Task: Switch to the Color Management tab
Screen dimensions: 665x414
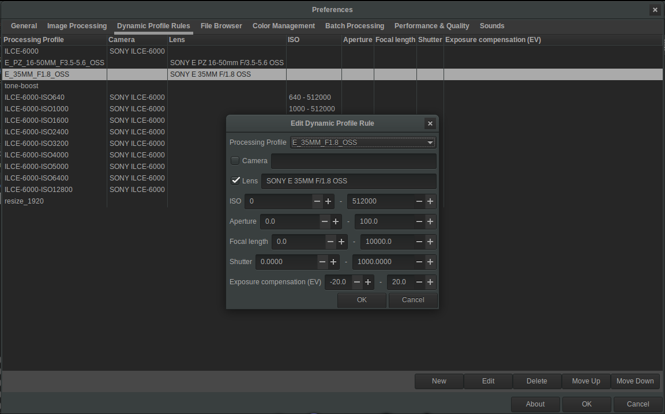Action: pos(284,26)
